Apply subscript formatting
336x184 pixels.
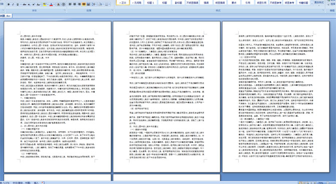tap(29, 5)
